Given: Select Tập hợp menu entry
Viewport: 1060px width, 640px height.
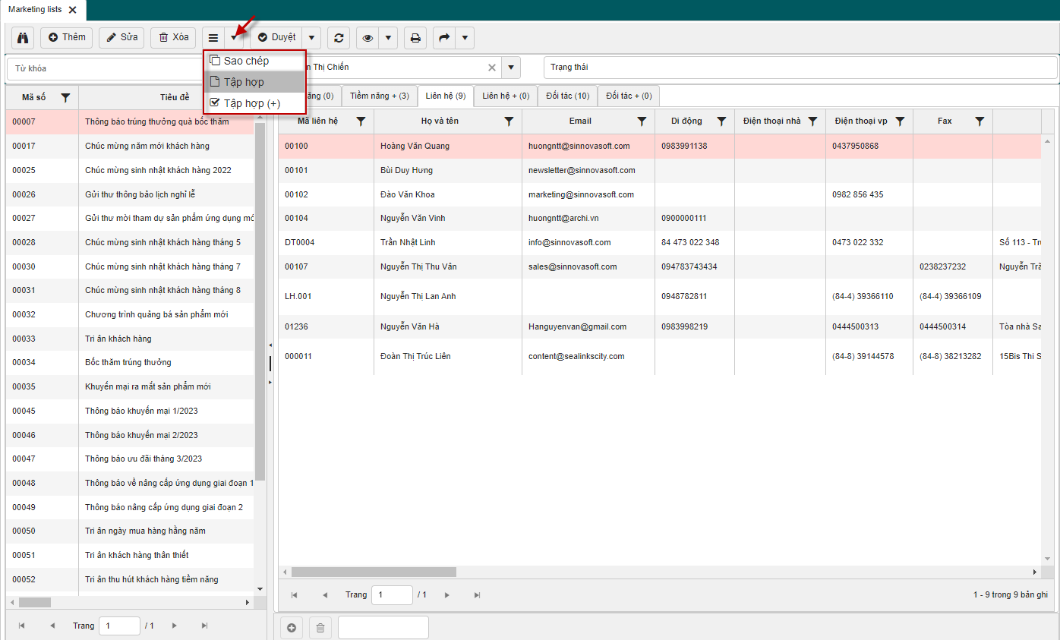Looking at the screenshot, I should pyautogui.click(x=254, y=82).
